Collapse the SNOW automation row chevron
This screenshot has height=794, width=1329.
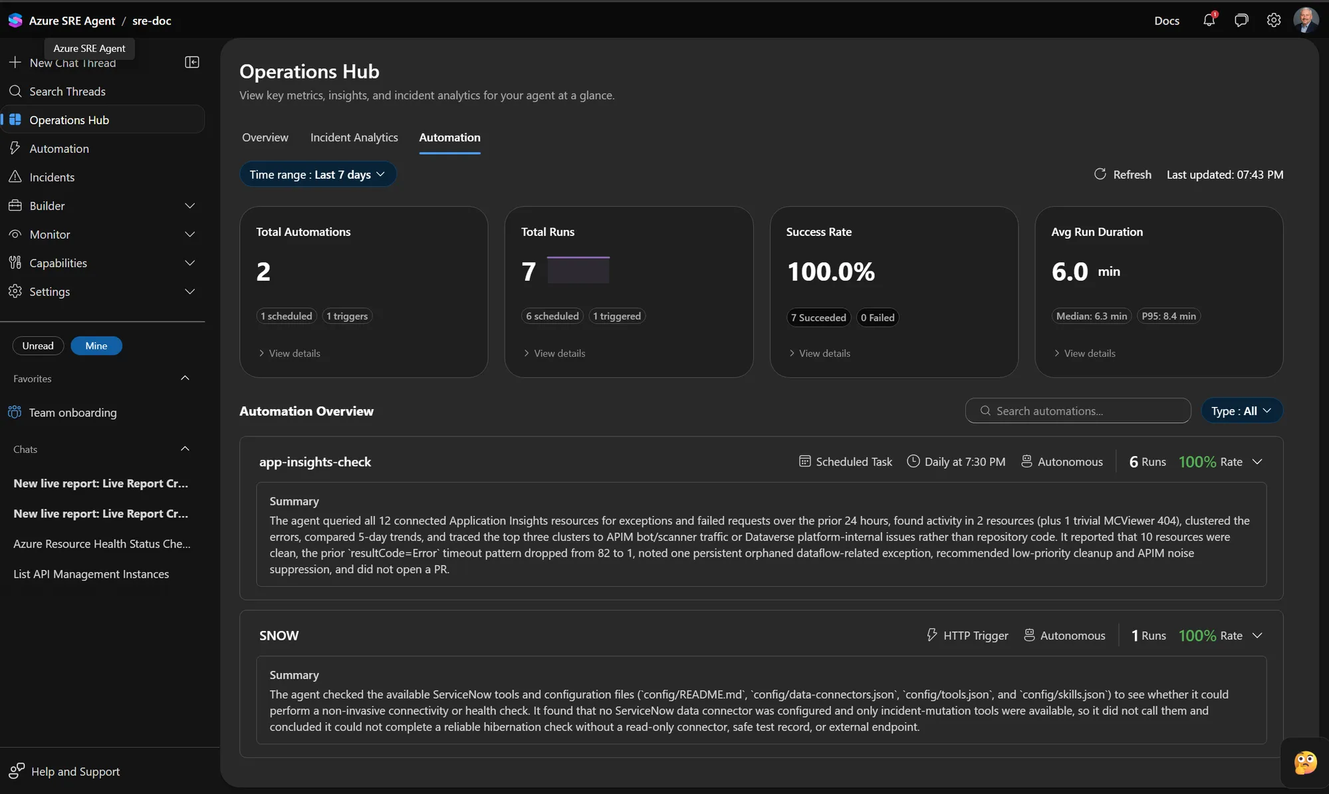click(1257, 635)
